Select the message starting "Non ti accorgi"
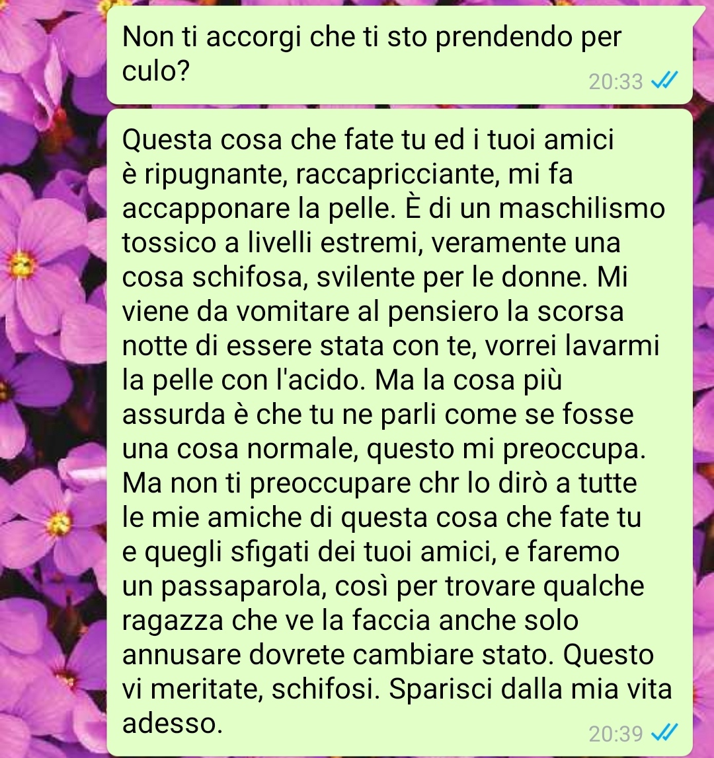714x758 pixels. [399, 55]
